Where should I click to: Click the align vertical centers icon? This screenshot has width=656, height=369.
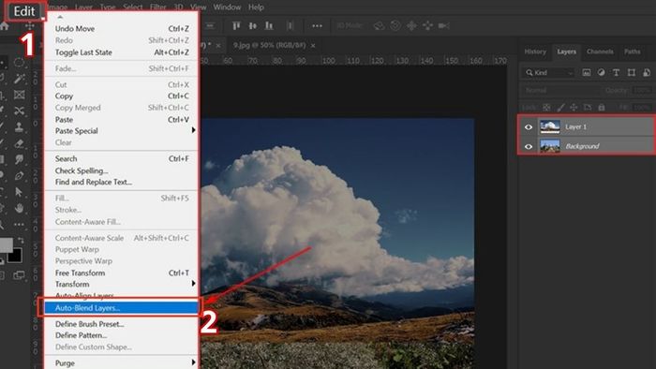click(253, 26)
